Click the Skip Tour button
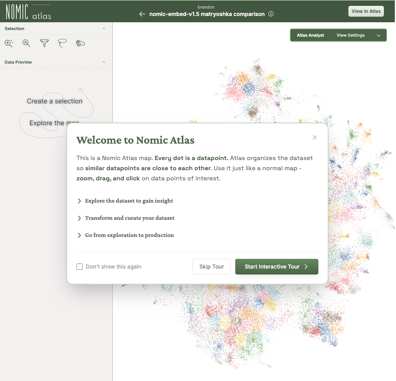Image resolution: width=396 pixels, height=381 pixels. coord(211,267)
